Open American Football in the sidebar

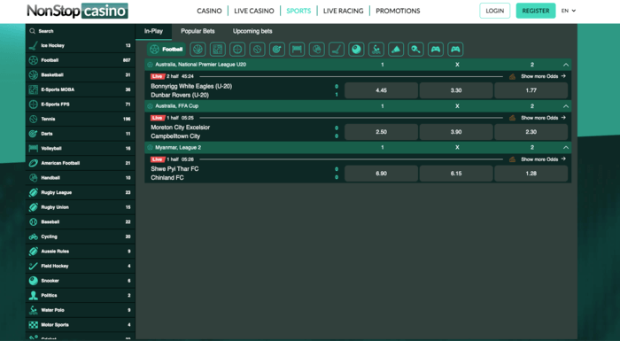tap(81, 163)
